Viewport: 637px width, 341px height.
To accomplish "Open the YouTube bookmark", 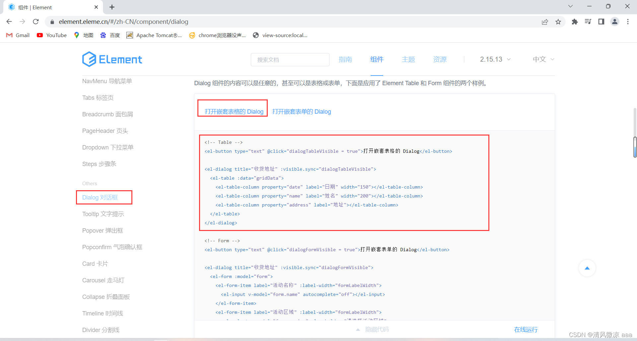I will (52, 35).
